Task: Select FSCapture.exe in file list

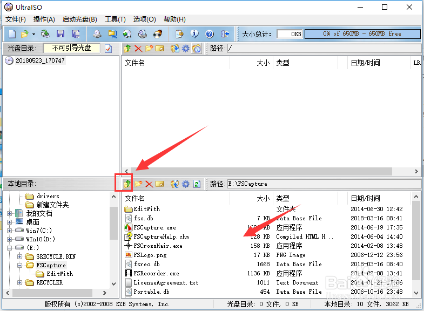Action: pos(154,227)
